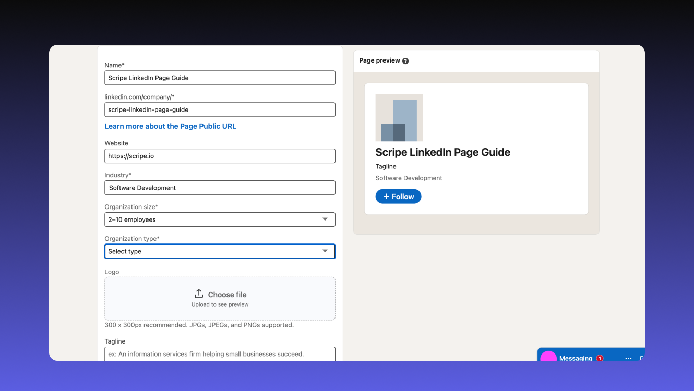Screen dimensions: 694x391
Task: Click the 'Organization size*' field label
Action: [131, 207]
